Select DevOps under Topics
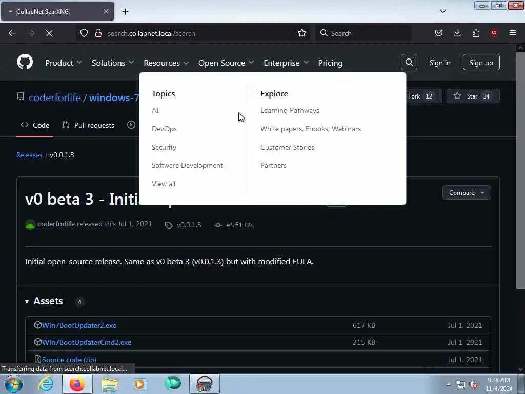This screenshot has height=394, width=525. (x=164, y=129)
